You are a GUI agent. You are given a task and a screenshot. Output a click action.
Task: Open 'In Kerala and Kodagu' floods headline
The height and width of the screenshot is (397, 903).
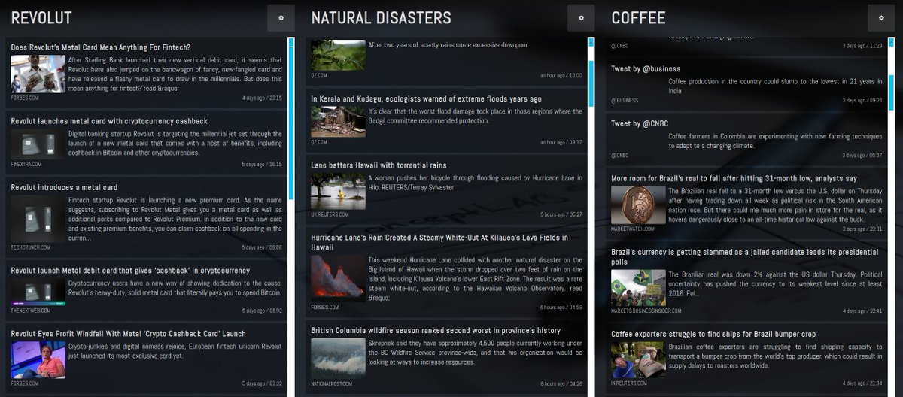click(426, 99)
